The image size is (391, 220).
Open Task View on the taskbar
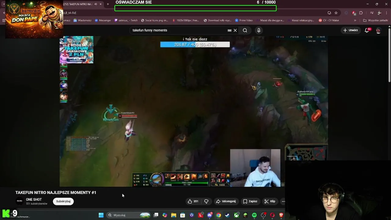pyautogui.click(x=156, y=215)
